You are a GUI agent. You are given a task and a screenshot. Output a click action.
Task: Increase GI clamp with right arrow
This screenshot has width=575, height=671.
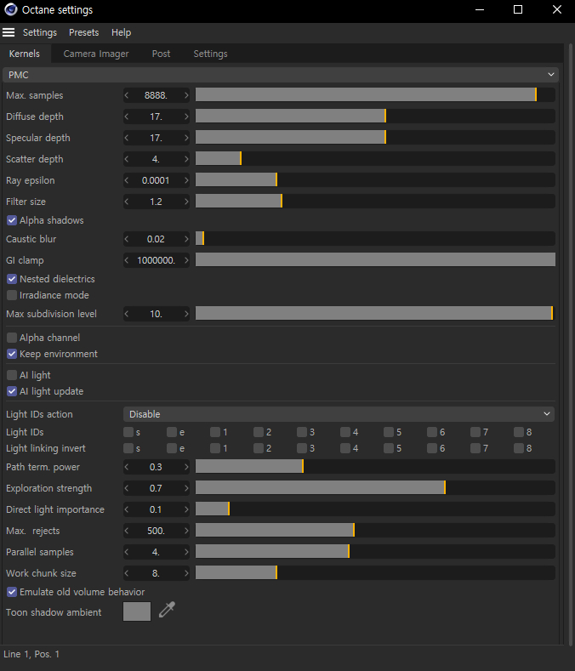[186, 260]
